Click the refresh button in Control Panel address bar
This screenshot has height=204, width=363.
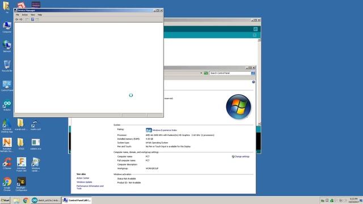[206, 73]
